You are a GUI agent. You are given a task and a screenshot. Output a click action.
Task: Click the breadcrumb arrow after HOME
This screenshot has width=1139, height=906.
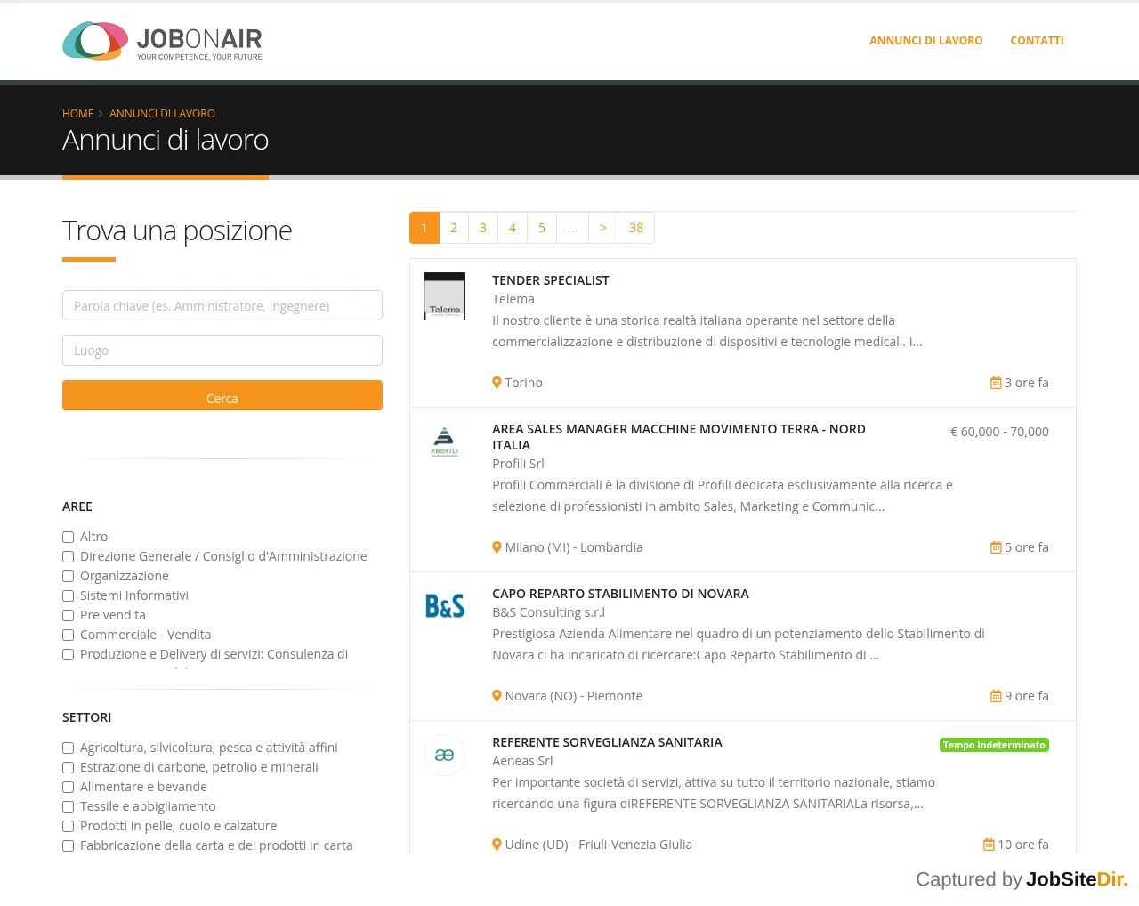pos(101,114)
